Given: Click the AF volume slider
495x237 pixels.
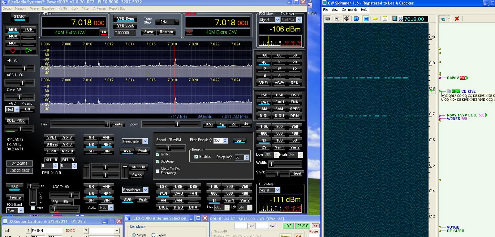Looking at the screenshot, I should pos(20,68).
